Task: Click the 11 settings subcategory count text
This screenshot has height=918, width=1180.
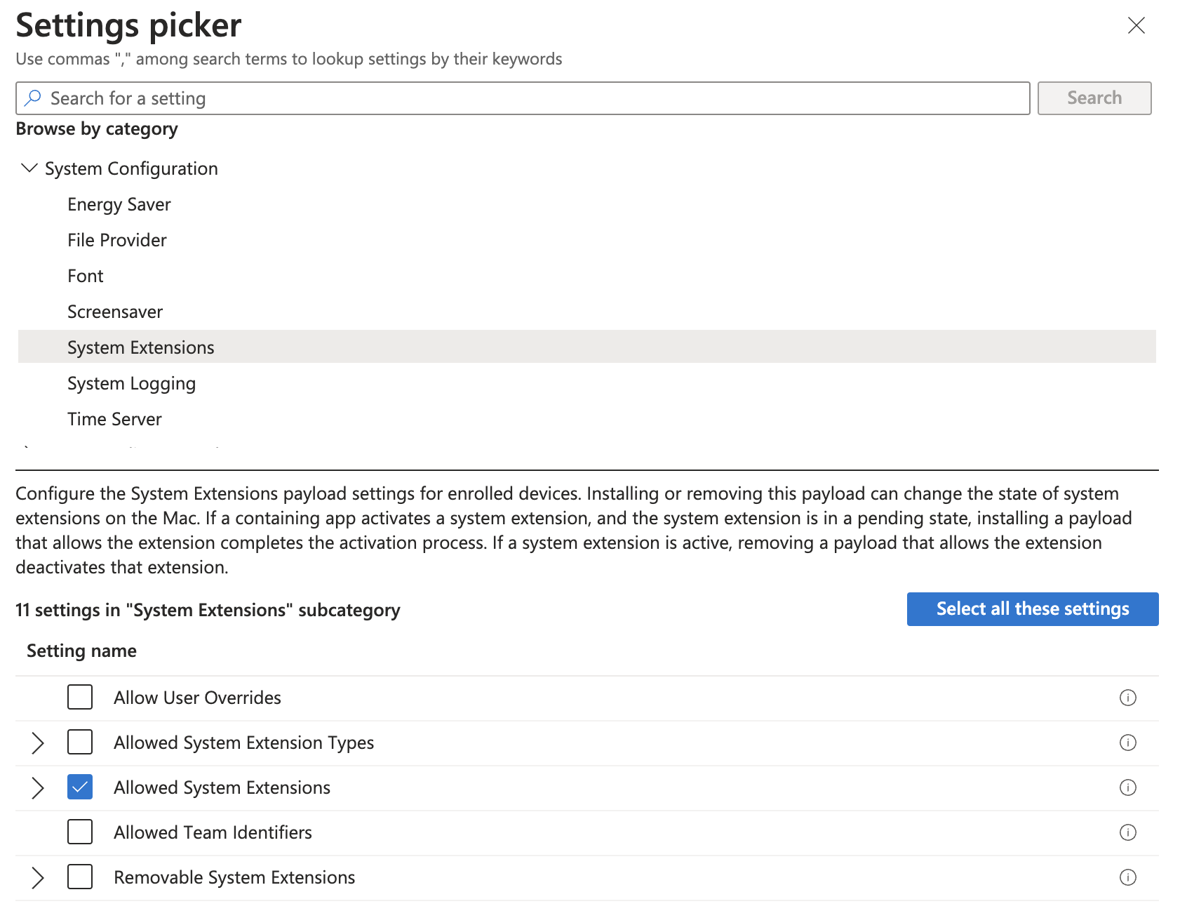Action: pyautogui.click(x=208, y=610)
